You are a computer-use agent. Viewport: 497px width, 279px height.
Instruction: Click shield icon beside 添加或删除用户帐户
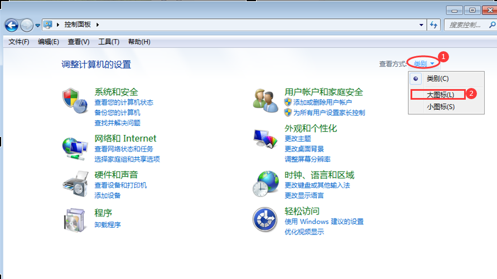click(288, 102)
